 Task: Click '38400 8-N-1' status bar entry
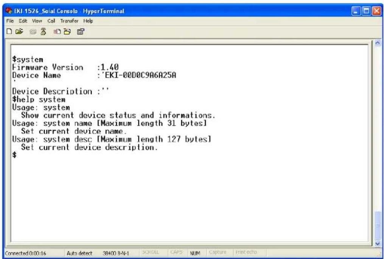coord(116,253)
